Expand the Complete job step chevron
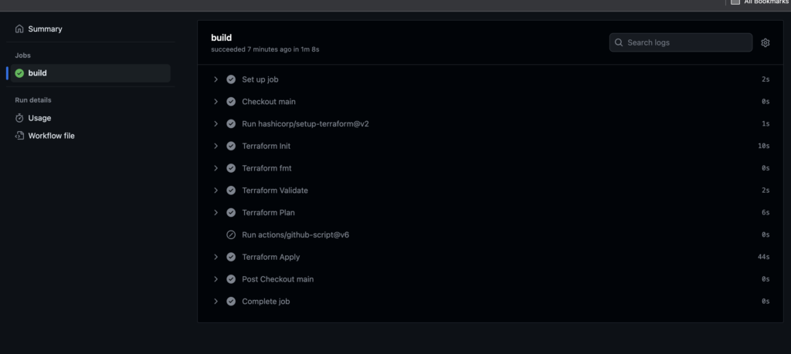 (x=216, y=301)
